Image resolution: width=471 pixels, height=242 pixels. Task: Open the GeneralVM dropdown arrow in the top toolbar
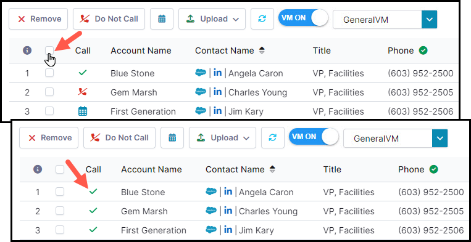click(x=429, y=20)
